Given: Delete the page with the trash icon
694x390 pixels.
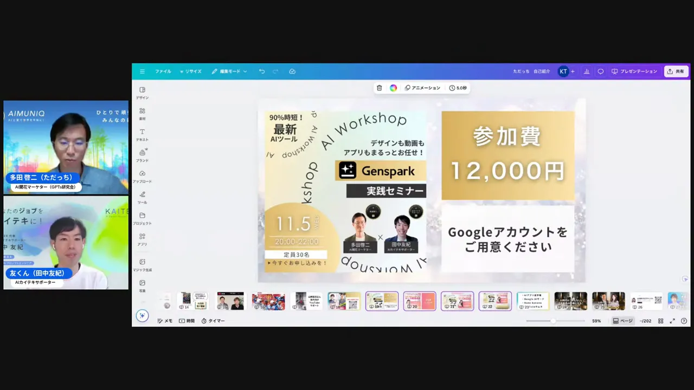Looking at the screenshot, I should (x=379, y=88).
